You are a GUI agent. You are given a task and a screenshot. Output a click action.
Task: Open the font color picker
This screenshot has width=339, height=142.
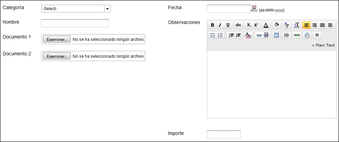coord(266,25)
